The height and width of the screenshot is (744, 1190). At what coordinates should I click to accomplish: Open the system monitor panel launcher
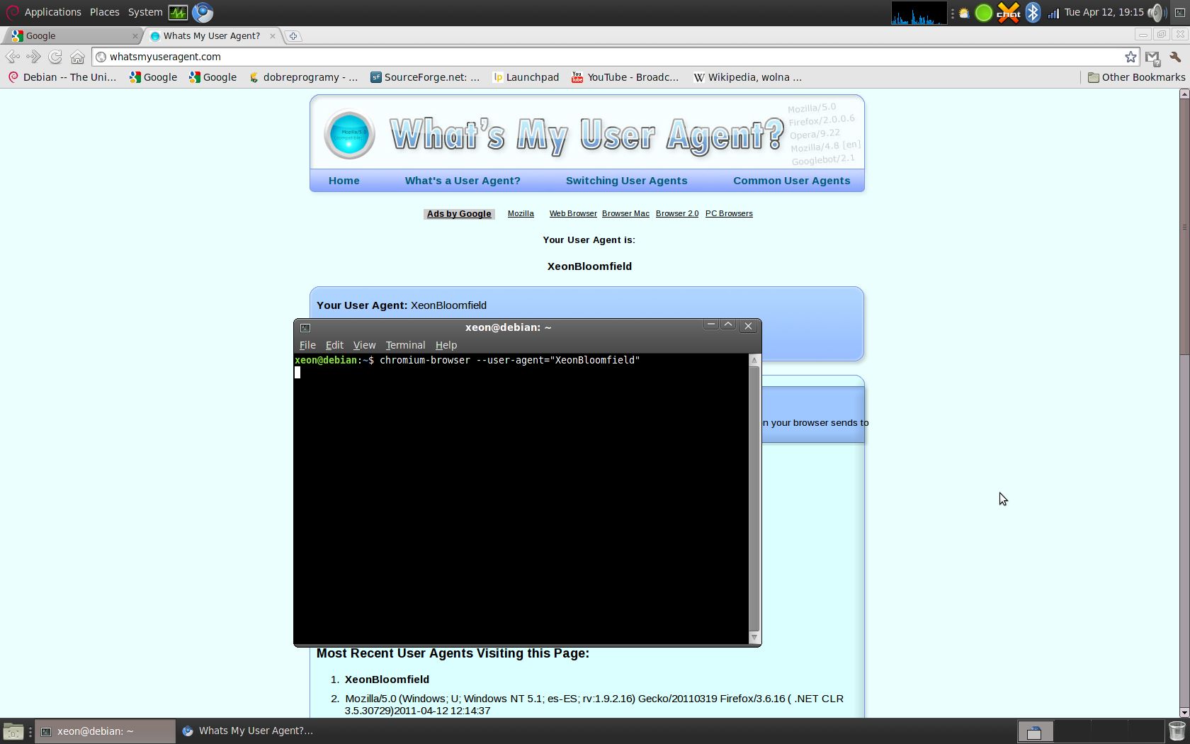point(178,12)
